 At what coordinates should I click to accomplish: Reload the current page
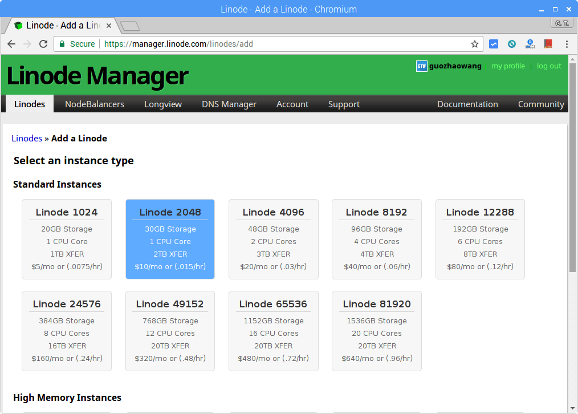point(43,44)
